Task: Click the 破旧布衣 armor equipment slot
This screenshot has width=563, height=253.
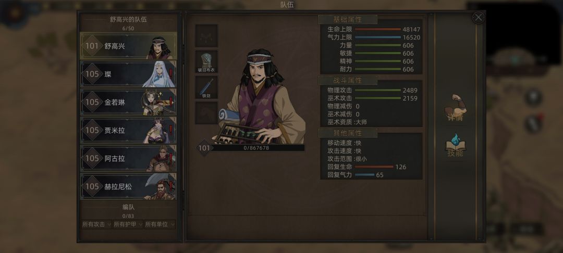Action: pos(206,61)
